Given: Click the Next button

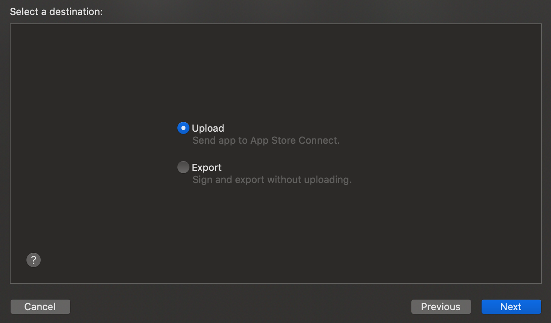Looking at the screenshot, I should [x=511, y=307].
